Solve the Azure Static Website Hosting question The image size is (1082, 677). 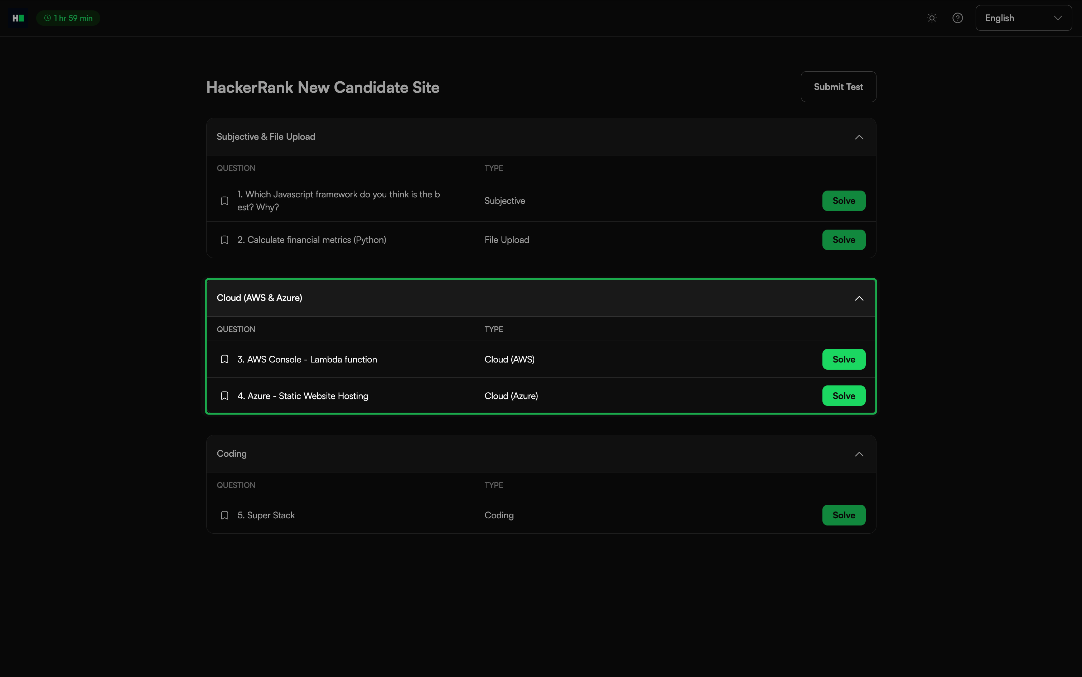click(843, 396)
